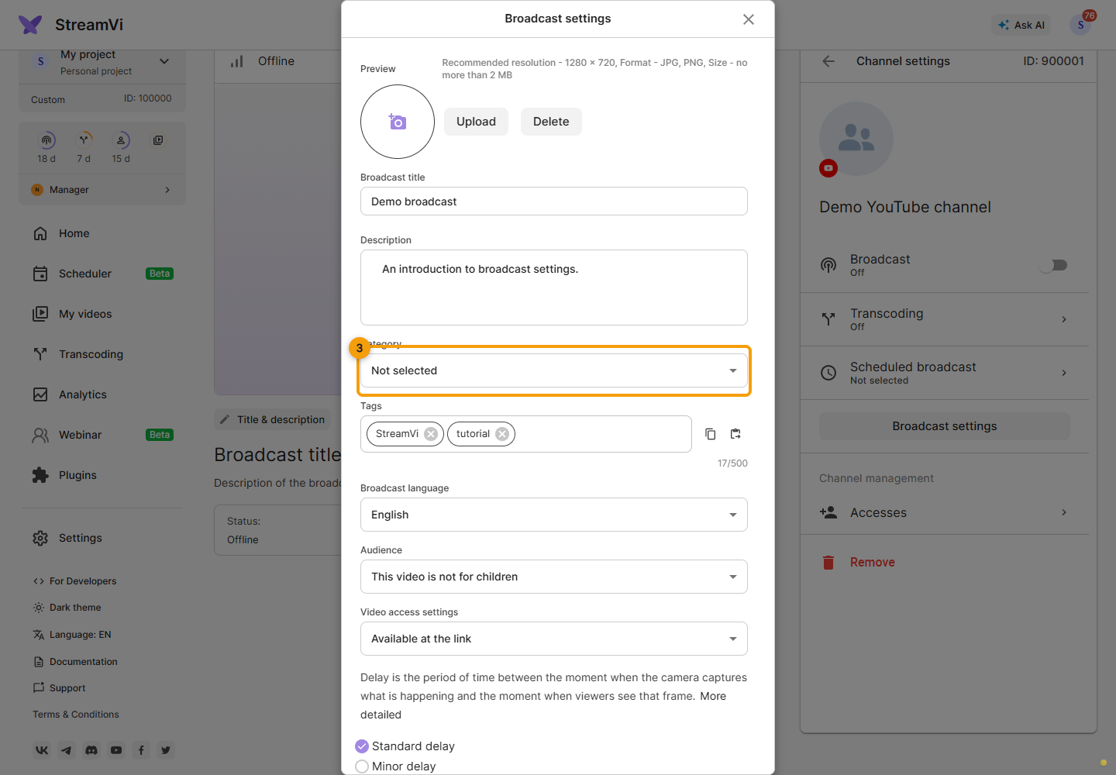This screenshot has height=775, width=1116.
Task: Follow the More detailed link about delay
Action: click(x=713, y=696)
